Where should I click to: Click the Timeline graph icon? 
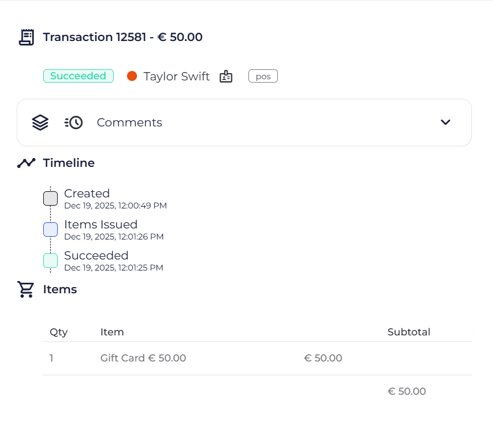pos(26,163)
